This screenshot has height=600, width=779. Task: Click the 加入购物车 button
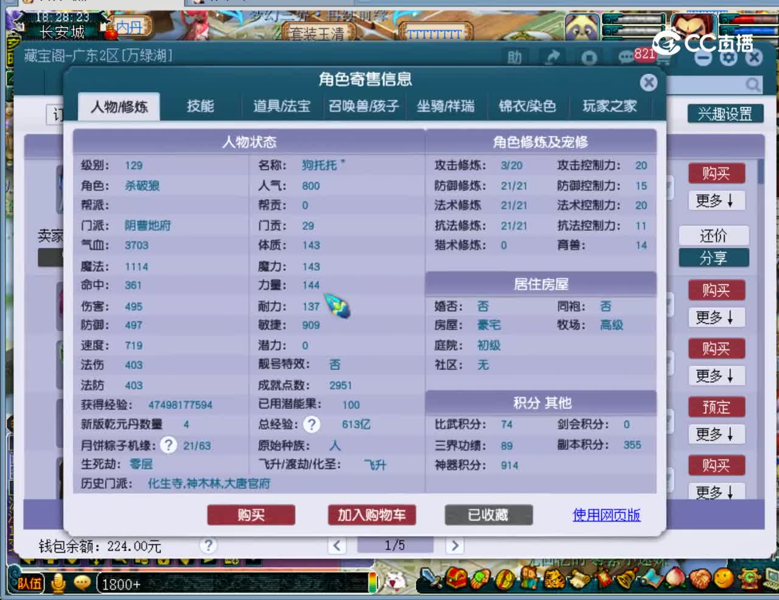pos(371,515)
